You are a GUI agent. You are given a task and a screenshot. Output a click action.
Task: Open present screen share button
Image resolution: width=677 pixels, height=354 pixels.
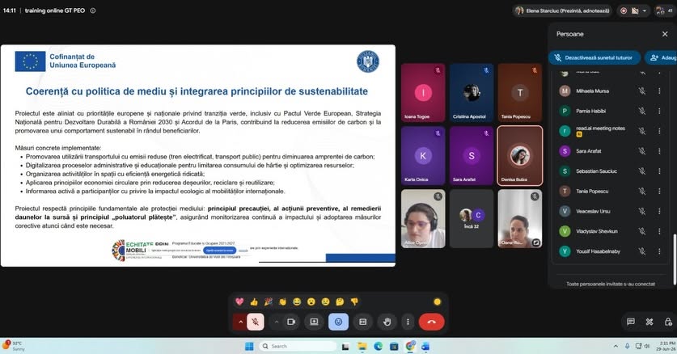click(314, 322)
